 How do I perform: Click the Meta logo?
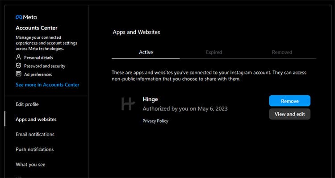click(x=26, y=17)
